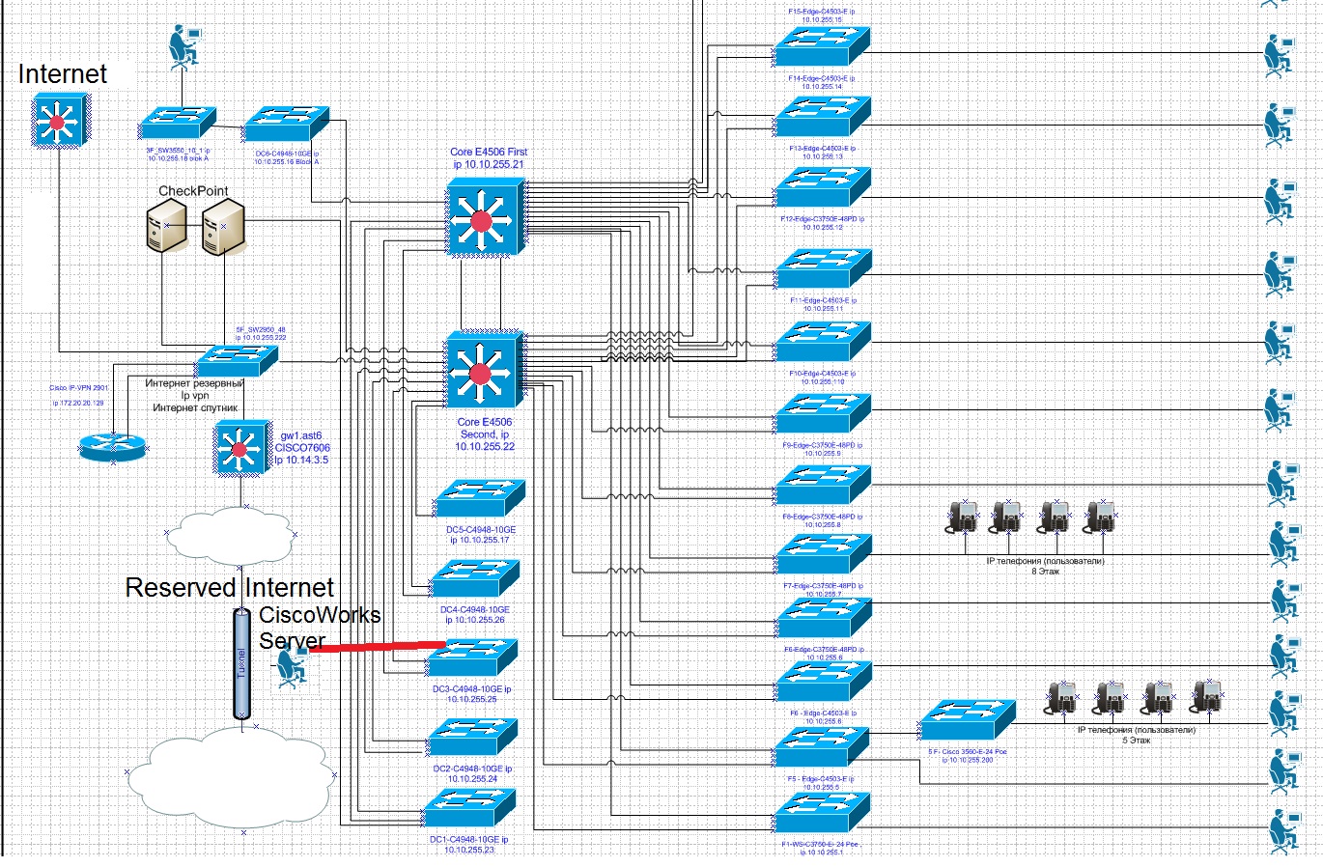Click the 'DC2-C4948-10GE ip 10.10.255.24' label
Screen dimensions: 1323x867
pyautogui.click(x=472, y=773)
